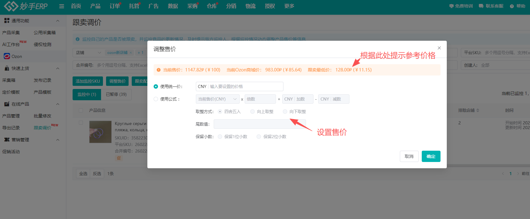Click the 反选 button below the table
Image resolution: width=530 pixels, height=219 pixels.
(97, 174)
